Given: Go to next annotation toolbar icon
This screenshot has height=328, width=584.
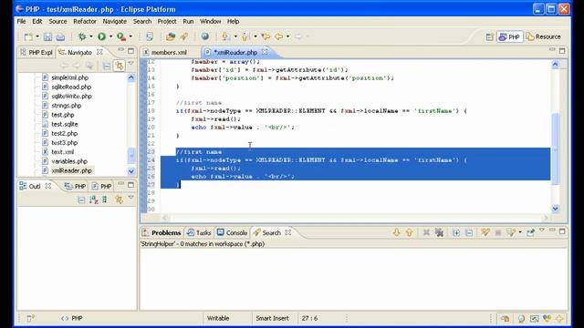Looking at the screenshot, I should (225, 36).
